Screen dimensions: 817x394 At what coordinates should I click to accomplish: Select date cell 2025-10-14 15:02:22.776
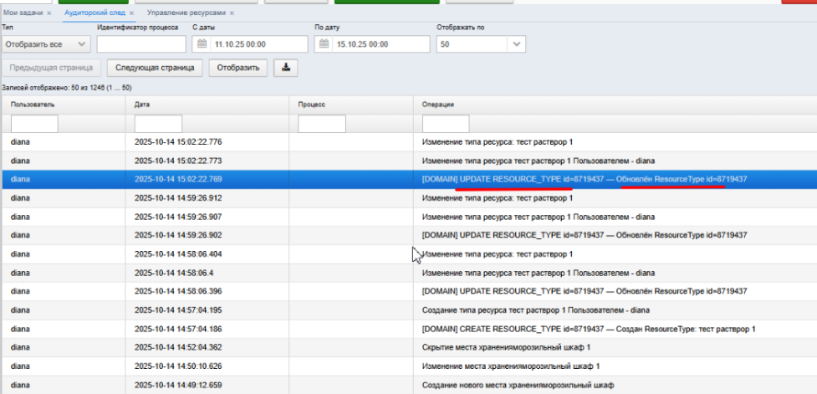pos(178,141)
